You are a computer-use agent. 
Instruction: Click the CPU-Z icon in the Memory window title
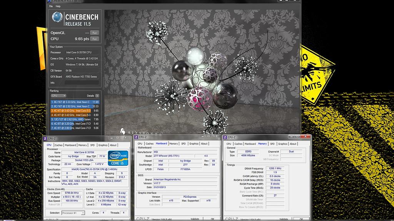coord(225,137)
